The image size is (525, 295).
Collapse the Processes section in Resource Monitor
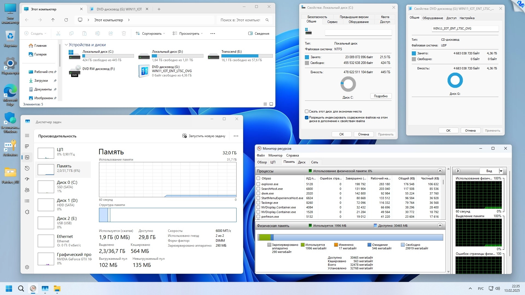pyautogui.click(x=440, y=171)
